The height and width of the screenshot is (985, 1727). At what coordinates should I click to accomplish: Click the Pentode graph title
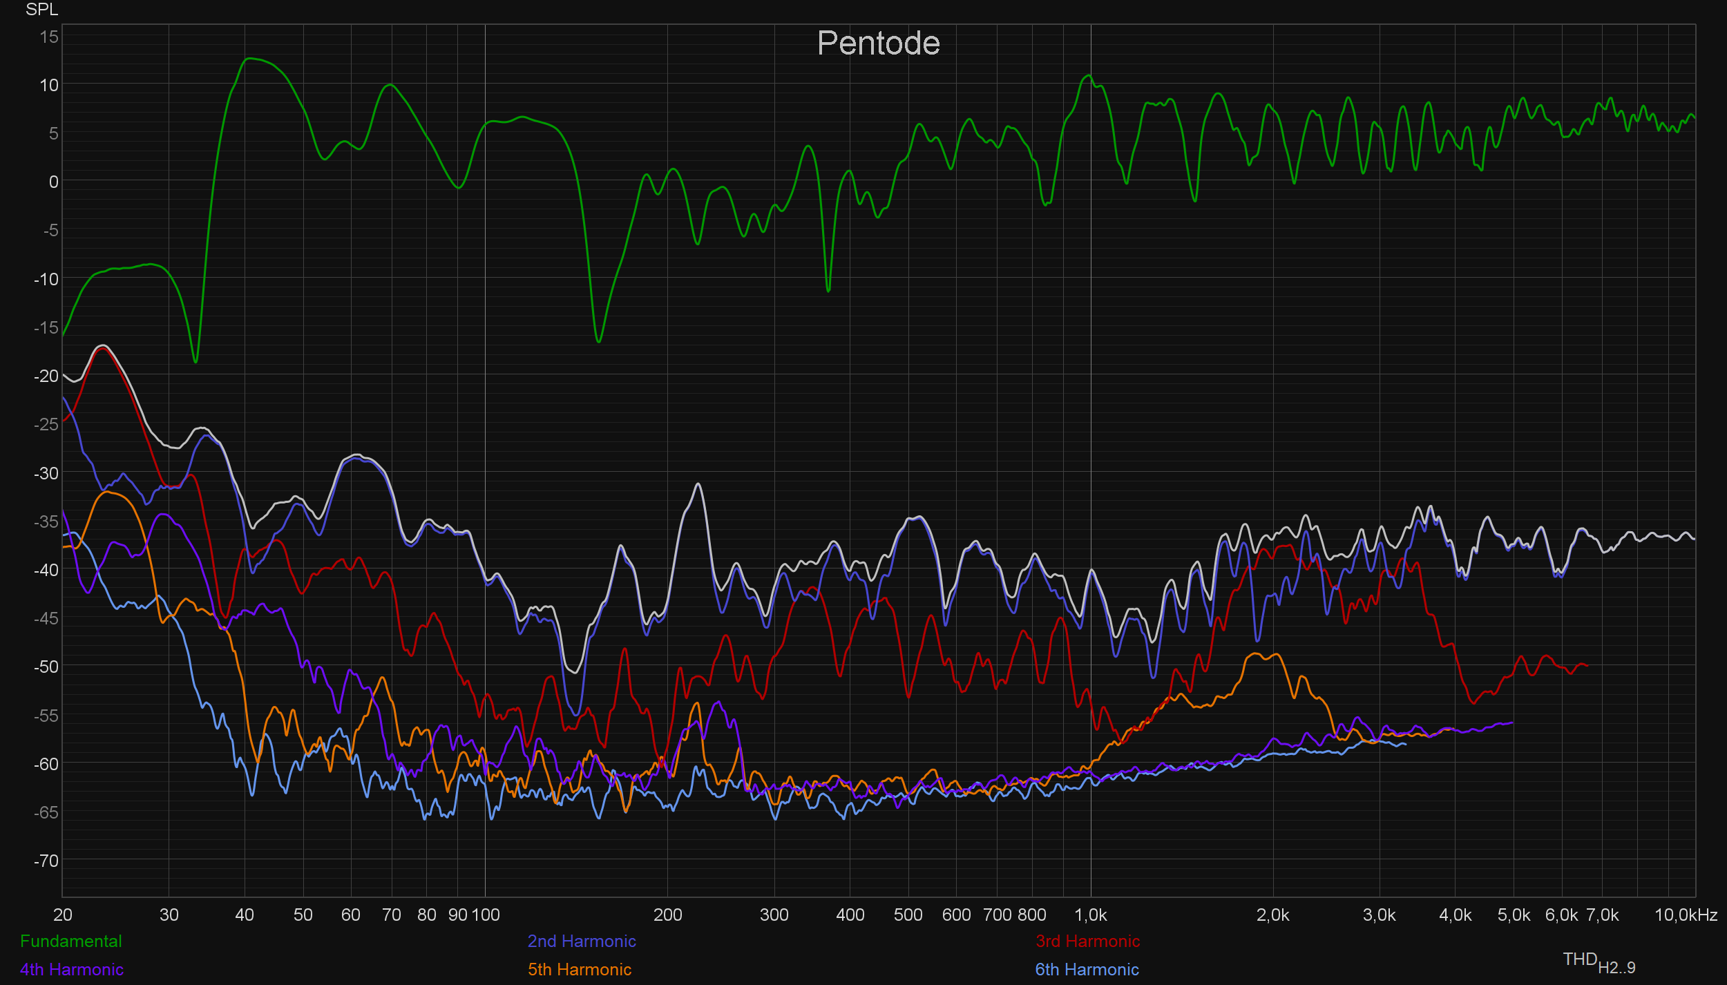pos(878,43)
